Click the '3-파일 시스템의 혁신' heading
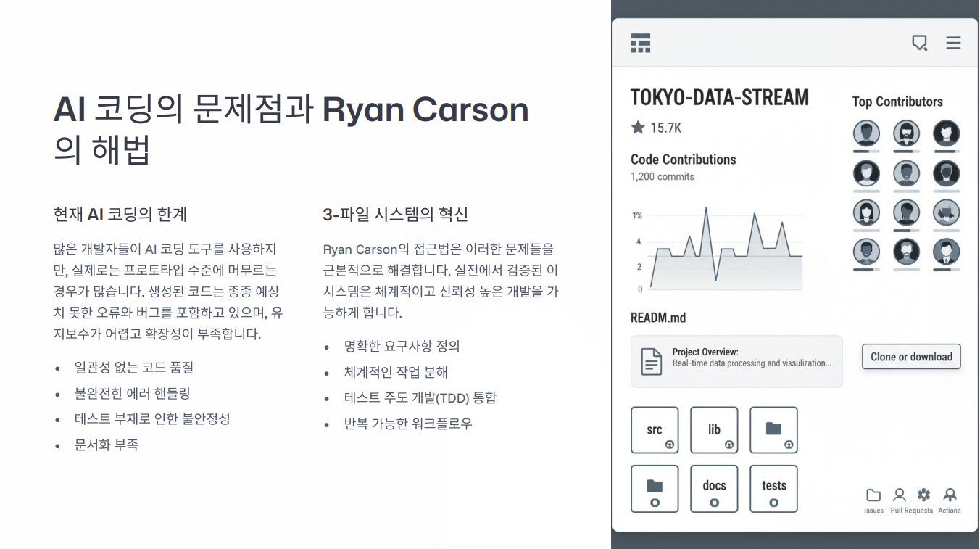The width and height of the screenshot is (980, 549). [396, 214]
